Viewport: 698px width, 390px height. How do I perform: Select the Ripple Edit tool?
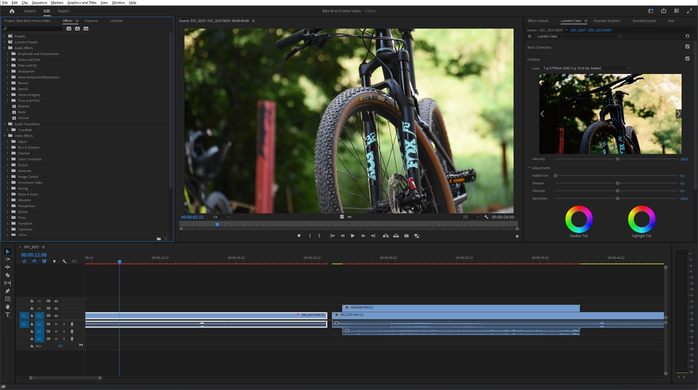coord(8,267)
